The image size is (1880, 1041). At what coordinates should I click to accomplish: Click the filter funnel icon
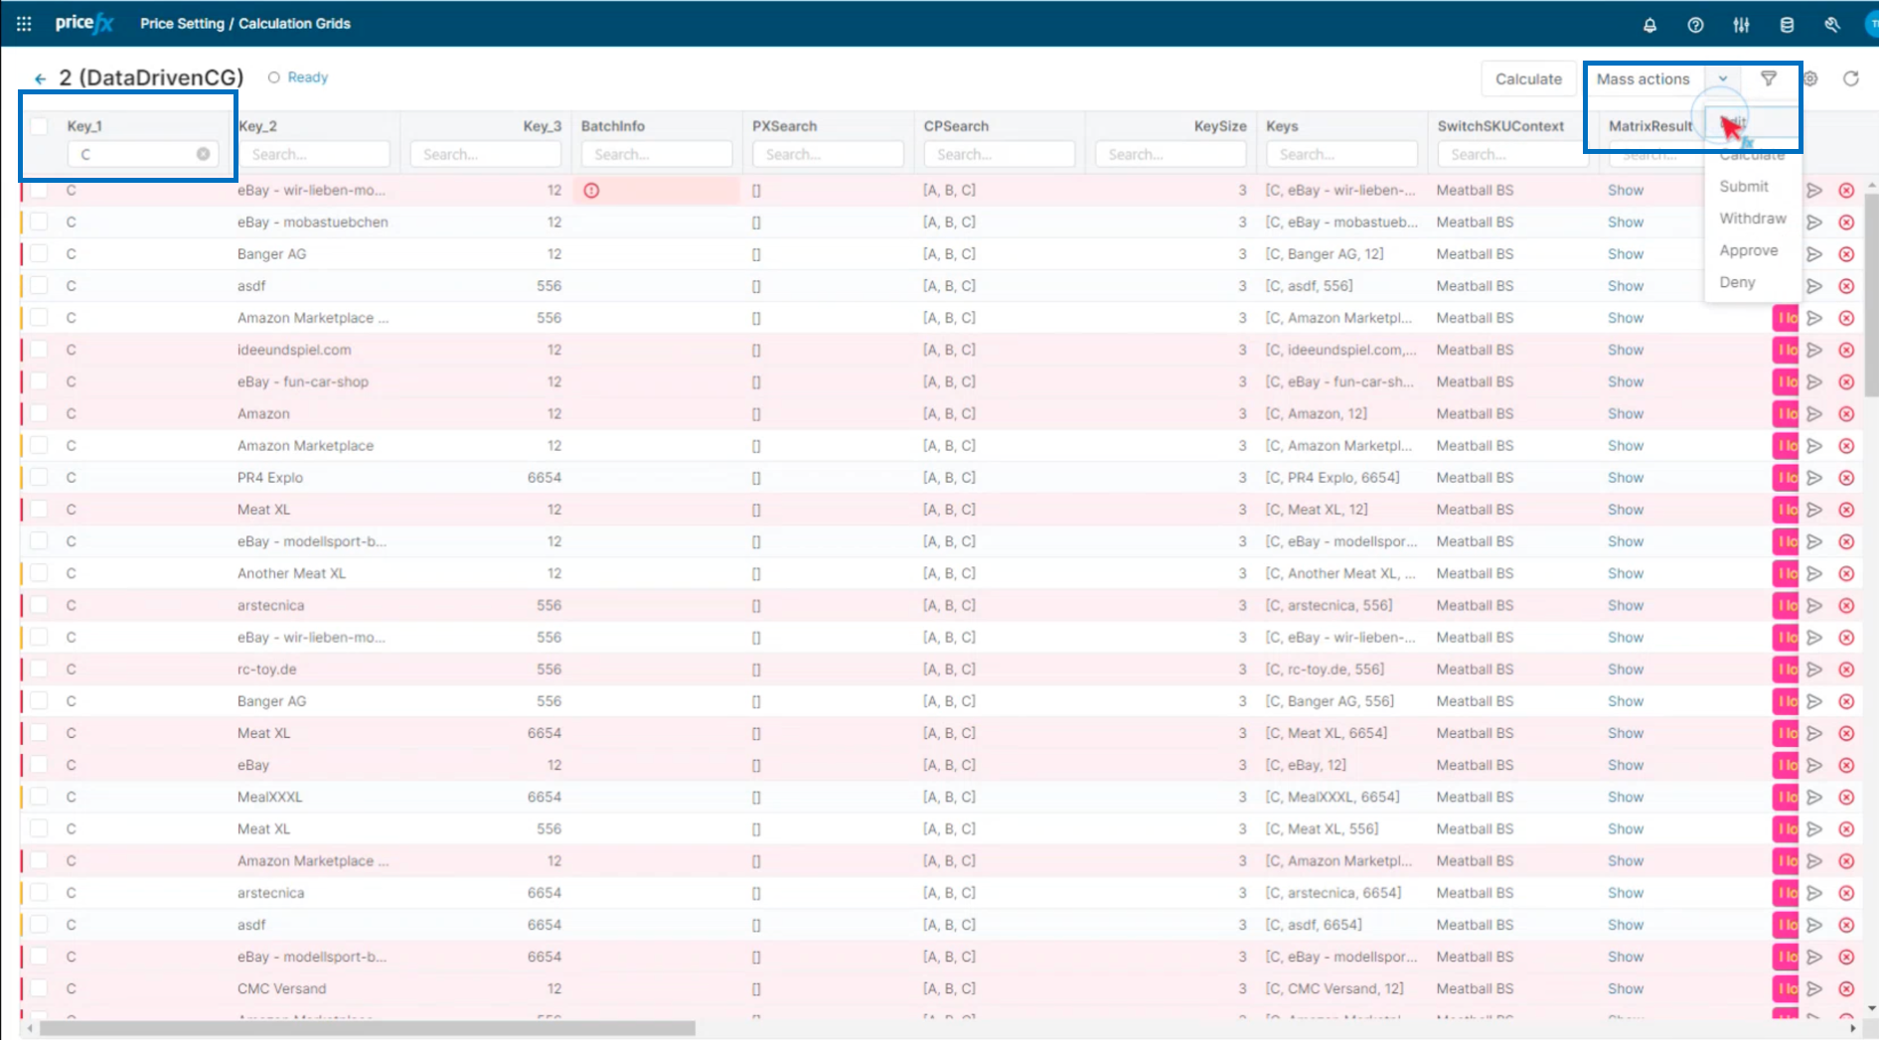pos(1769,78)
